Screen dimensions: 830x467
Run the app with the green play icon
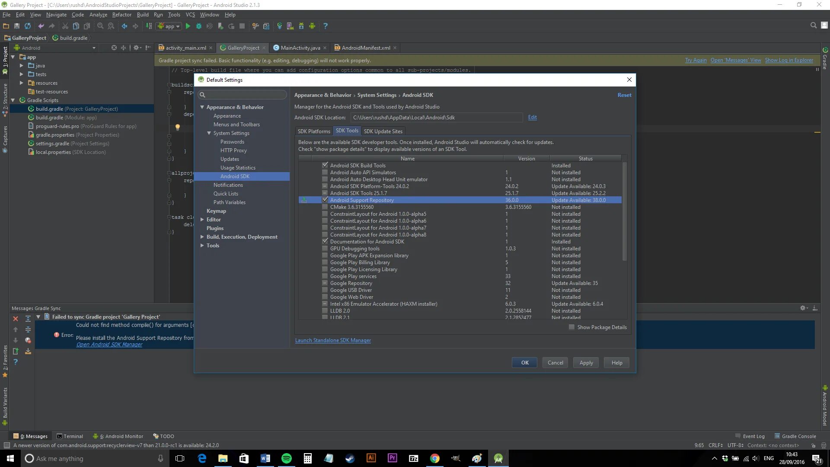point(188,26)
